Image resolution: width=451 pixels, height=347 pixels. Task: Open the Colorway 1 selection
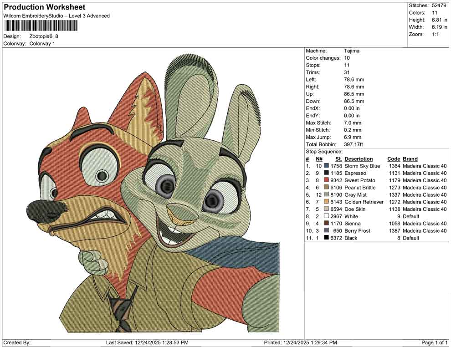click(42, 44)
